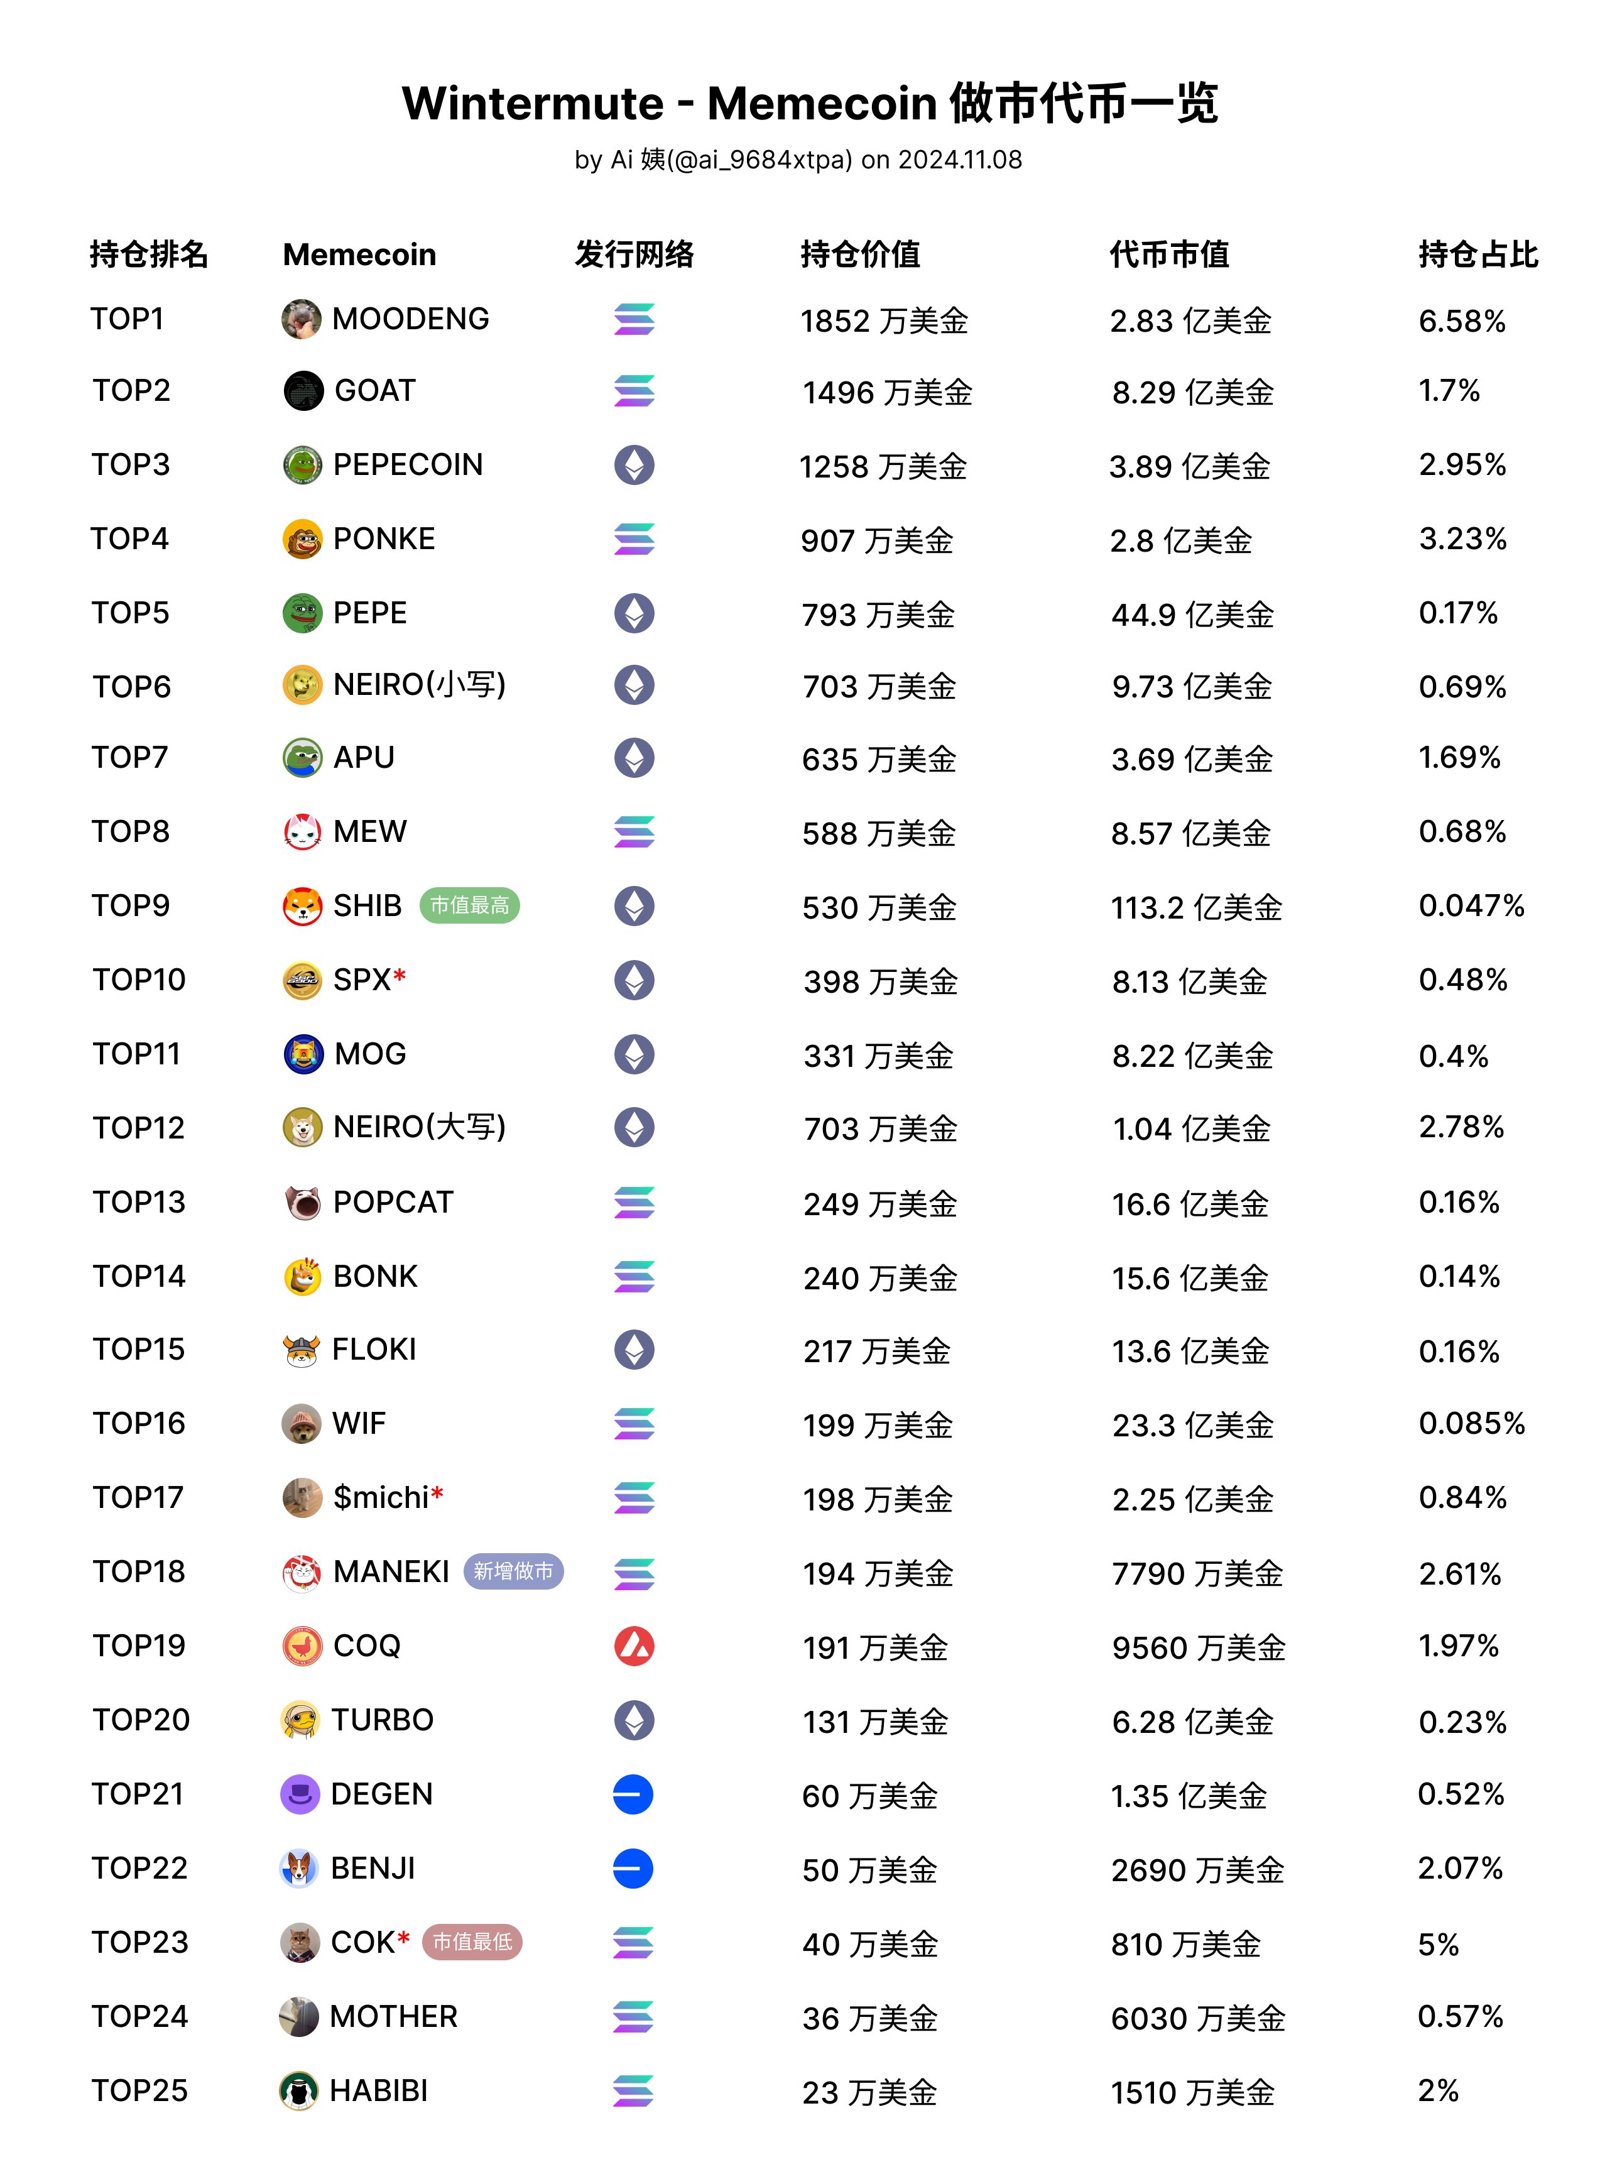Click the red 市值最低 badge next to COK

click(x=472, y=1941)
